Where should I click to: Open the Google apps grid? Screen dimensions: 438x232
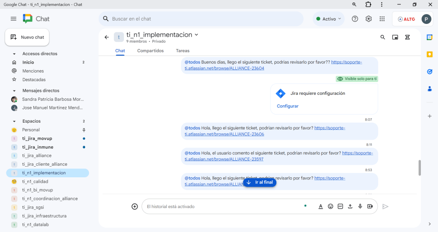(x=382, y=19)
